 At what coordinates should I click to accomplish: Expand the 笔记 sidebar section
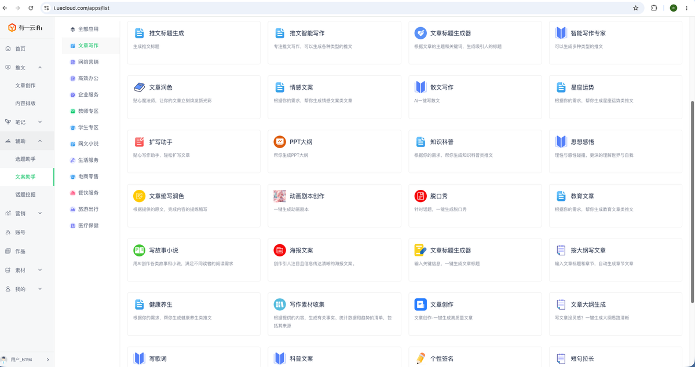point(40,122)
